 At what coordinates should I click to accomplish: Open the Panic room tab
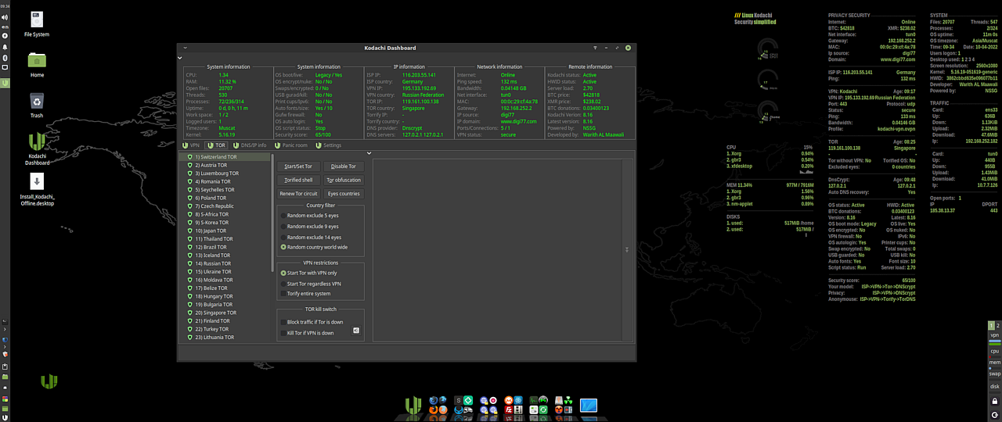[290, 145]
